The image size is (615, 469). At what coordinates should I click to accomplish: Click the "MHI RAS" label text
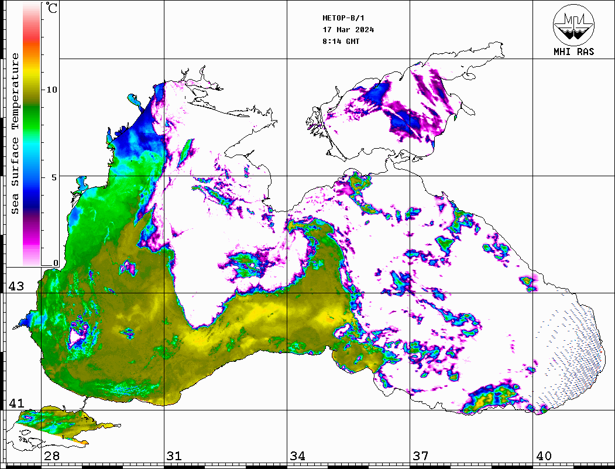(x=573, y=52)
